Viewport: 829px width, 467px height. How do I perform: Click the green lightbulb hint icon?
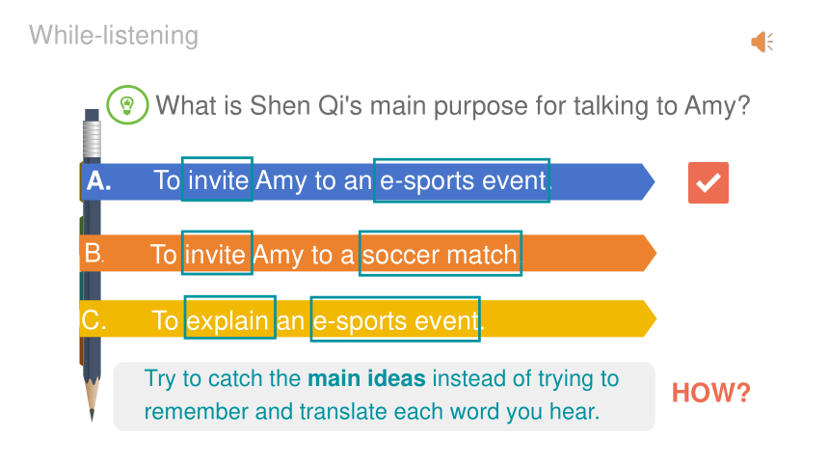(x=127, y=105)
